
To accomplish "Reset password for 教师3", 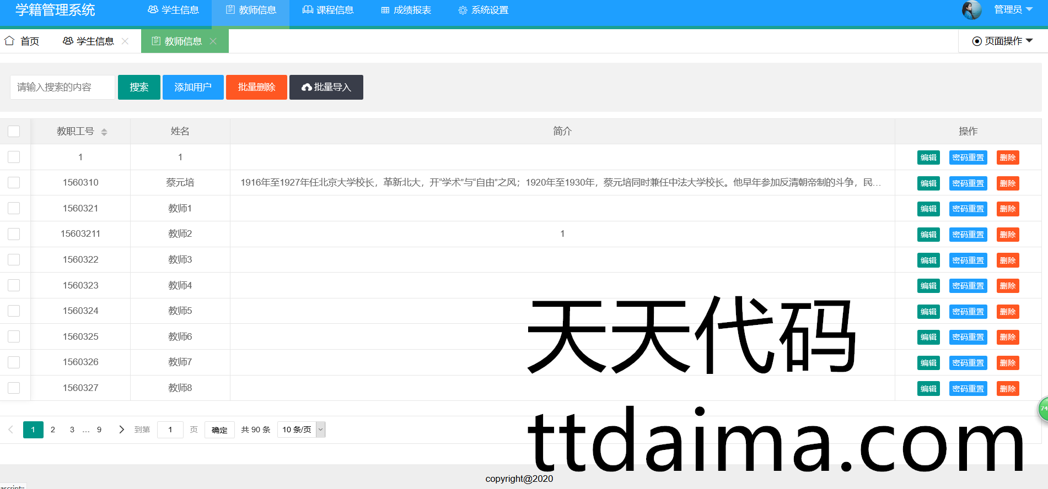I will pos(968,260).
